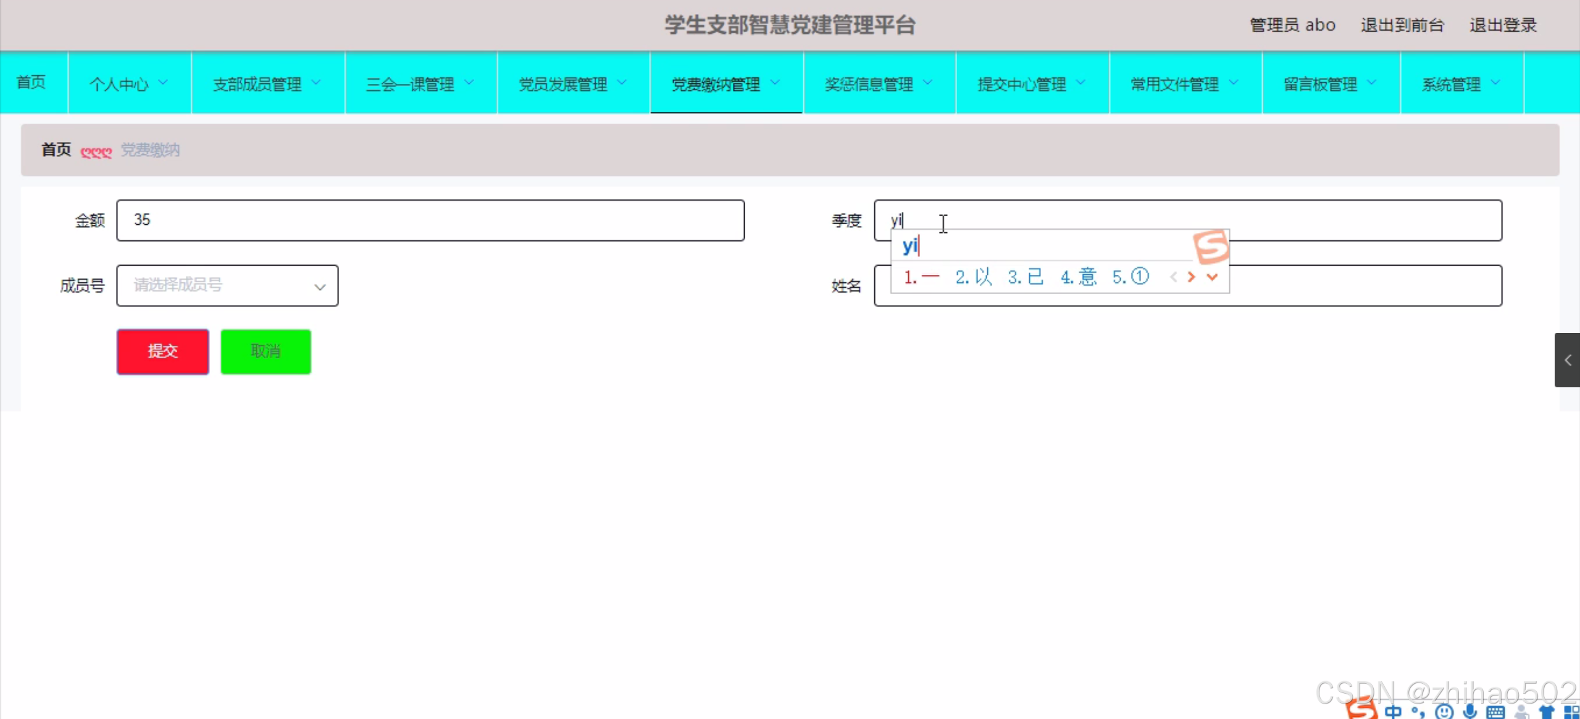Expand the right side collapsed panel arrow
The height and width of the screenshot is (719, 1580).
tap(1567, 360)
